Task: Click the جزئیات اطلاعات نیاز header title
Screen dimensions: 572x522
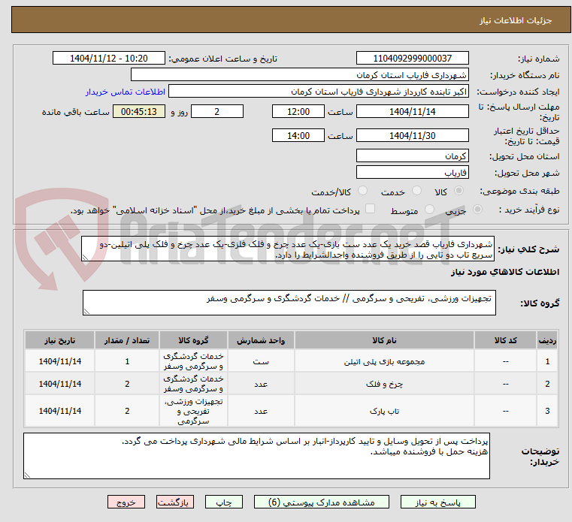Action: tap(516, 20)
